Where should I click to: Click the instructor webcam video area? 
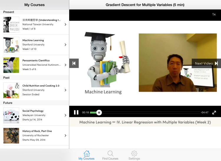click(x=178, y=63)
